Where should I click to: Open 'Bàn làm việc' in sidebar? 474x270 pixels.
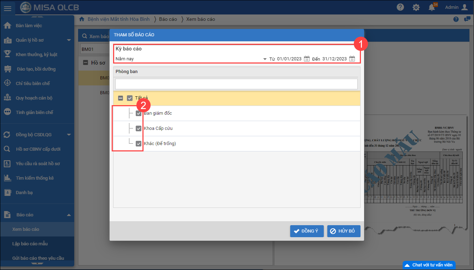point(29,26)
